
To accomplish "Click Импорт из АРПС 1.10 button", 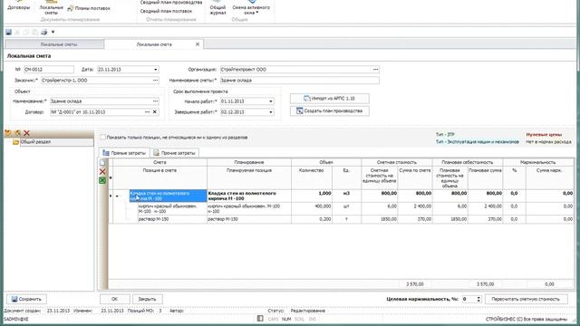I will tap(330, 99).
